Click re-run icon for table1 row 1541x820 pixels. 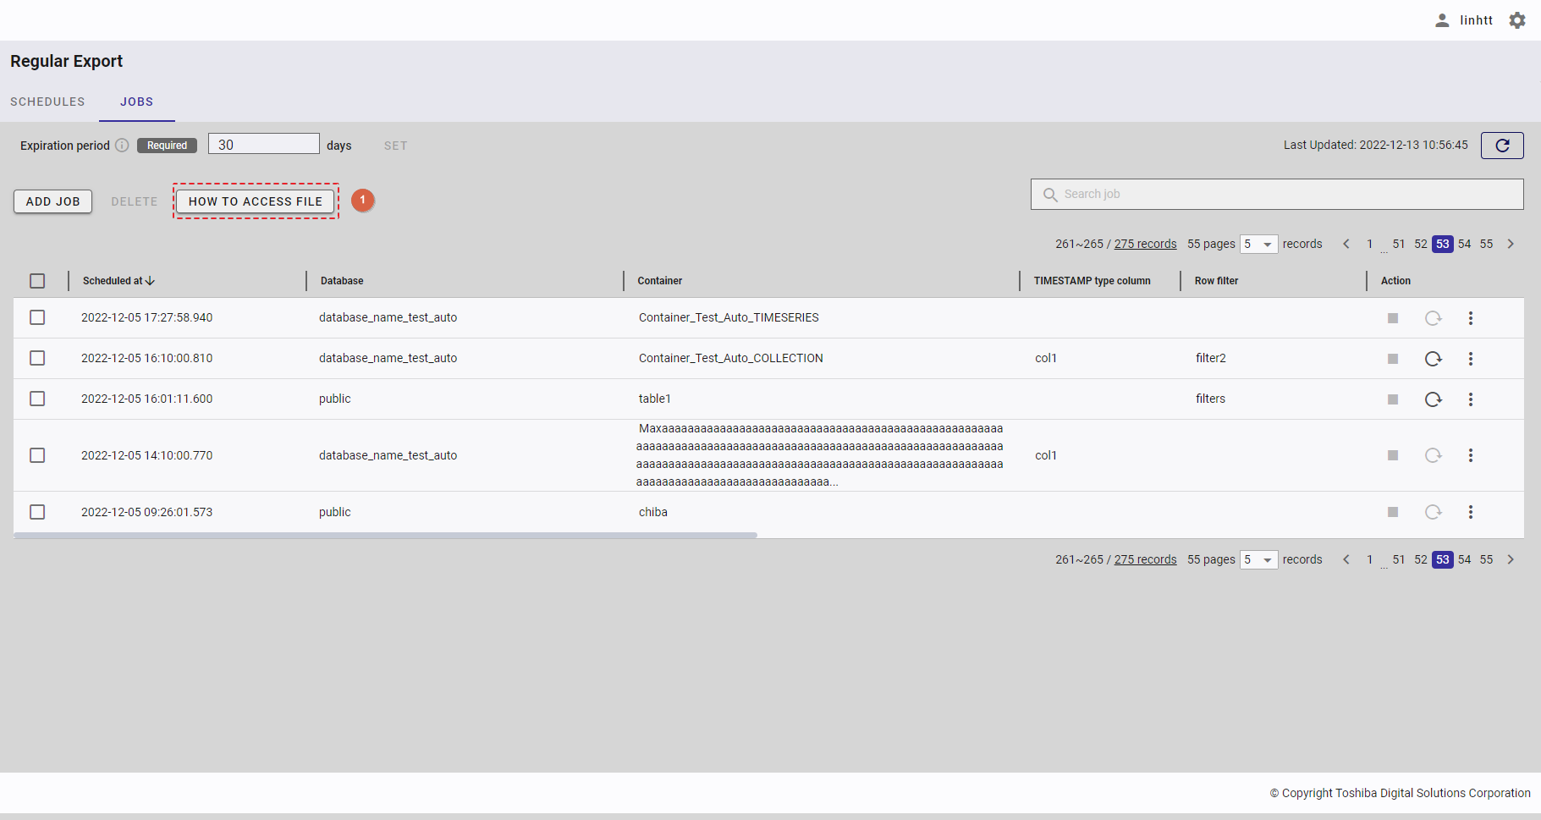pyautogui.click(x=1433, y=399)
